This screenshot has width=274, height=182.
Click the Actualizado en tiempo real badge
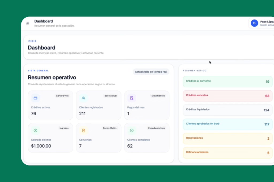(x=151, y=72)
